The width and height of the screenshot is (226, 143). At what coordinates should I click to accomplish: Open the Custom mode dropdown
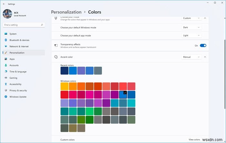[x=191, y=18]
